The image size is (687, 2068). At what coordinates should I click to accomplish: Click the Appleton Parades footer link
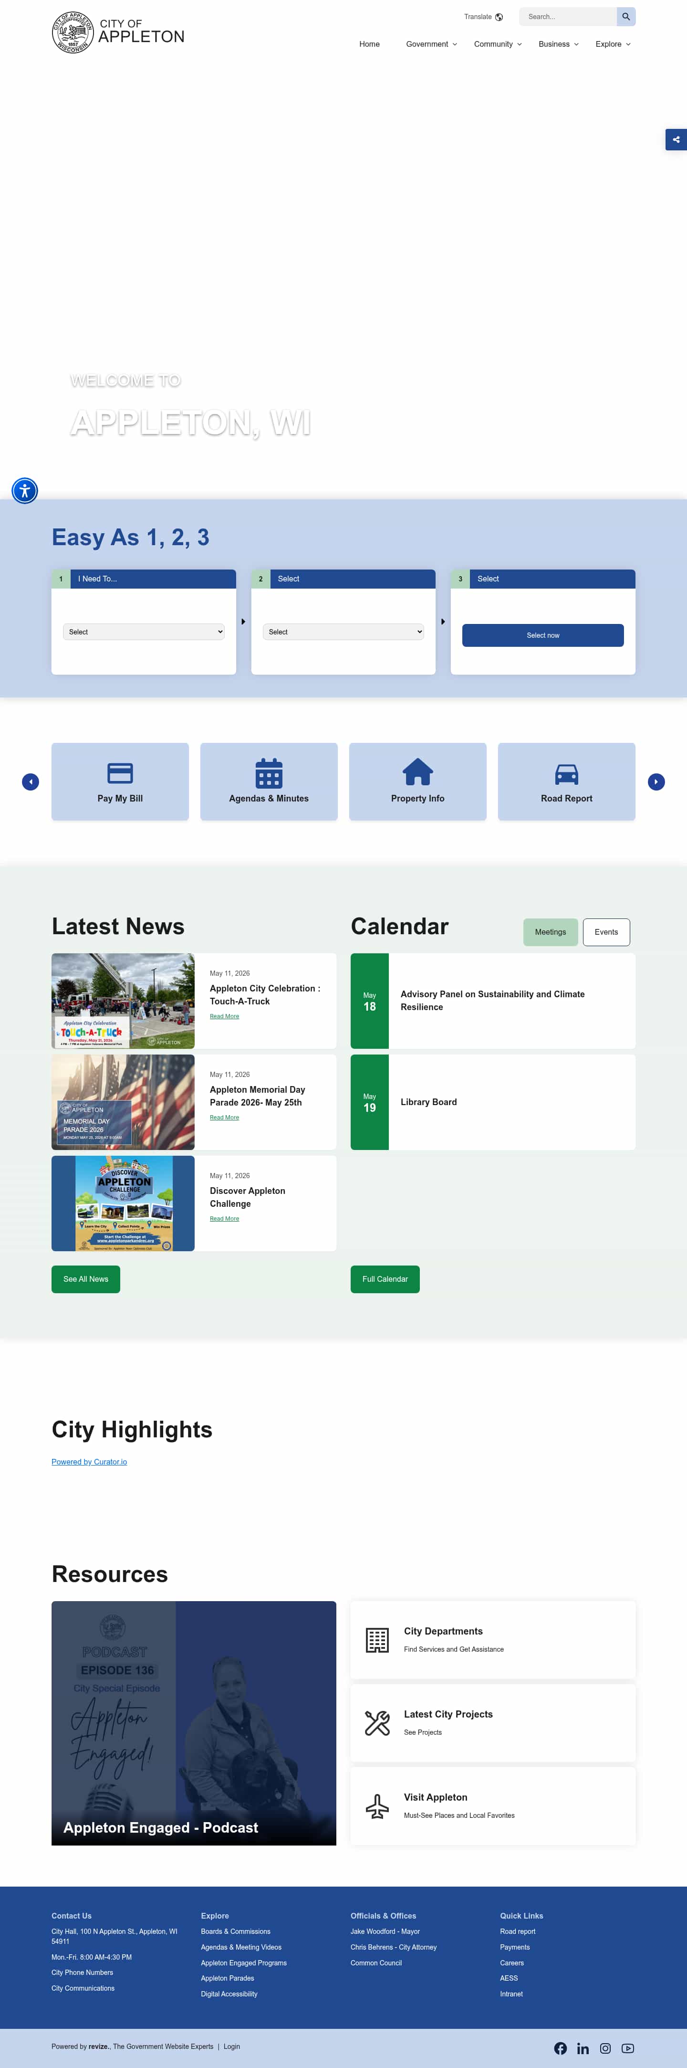(227, 1978)
